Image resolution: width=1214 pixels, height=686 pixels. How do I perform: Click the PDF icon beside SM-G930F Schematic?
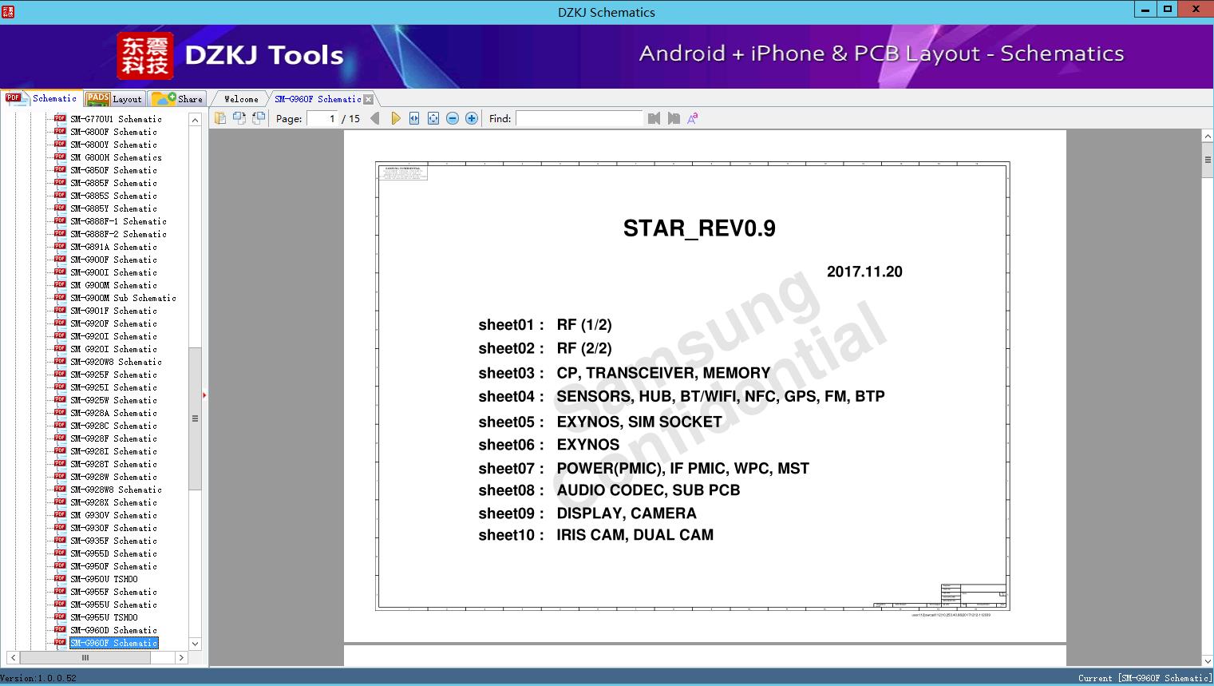[60, 527]
